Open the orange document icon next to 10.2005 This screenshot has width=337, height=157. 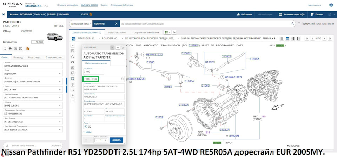point(91,14)
